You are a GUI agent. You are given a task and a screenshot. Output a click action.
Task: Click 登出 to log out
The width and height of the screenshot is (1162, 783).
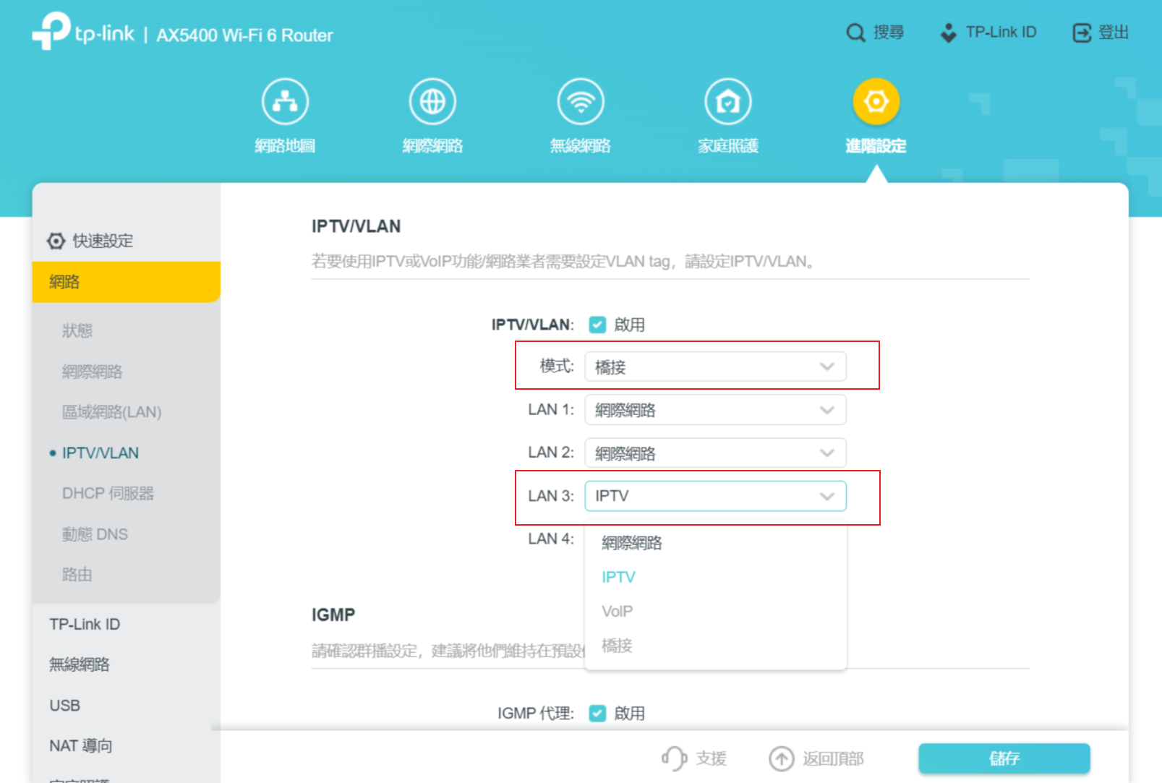(x=1099, y=32)
